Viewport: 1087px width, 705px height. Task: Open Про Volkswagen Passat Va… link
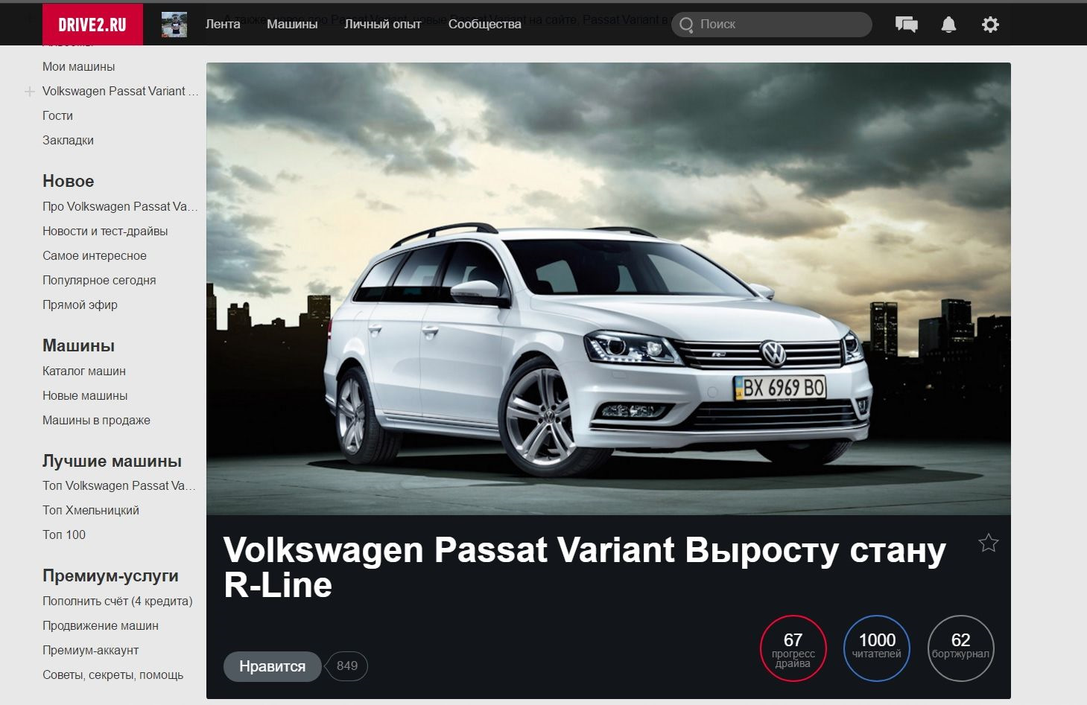[x=120, y=206]
